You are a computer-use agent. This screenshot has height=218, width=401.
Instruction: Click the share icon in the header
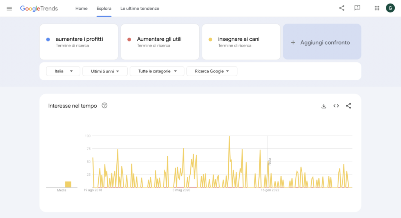point(342,8)
